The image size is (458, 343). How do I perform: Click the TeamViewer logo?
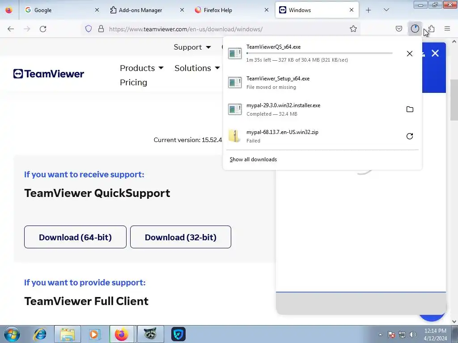pyautogui.click(x=48, y=74)
